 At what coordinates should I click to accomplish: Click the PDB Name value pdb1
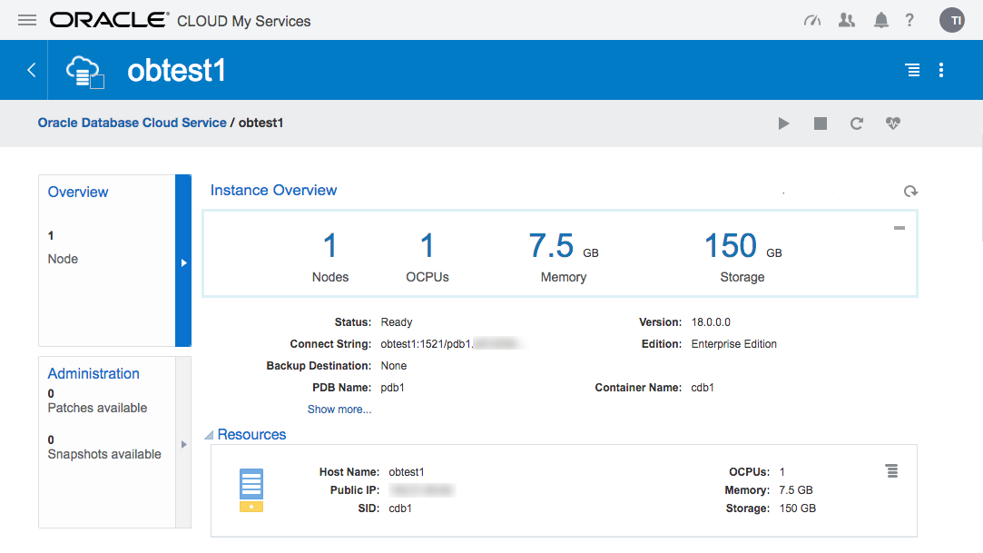click(392, 388)
